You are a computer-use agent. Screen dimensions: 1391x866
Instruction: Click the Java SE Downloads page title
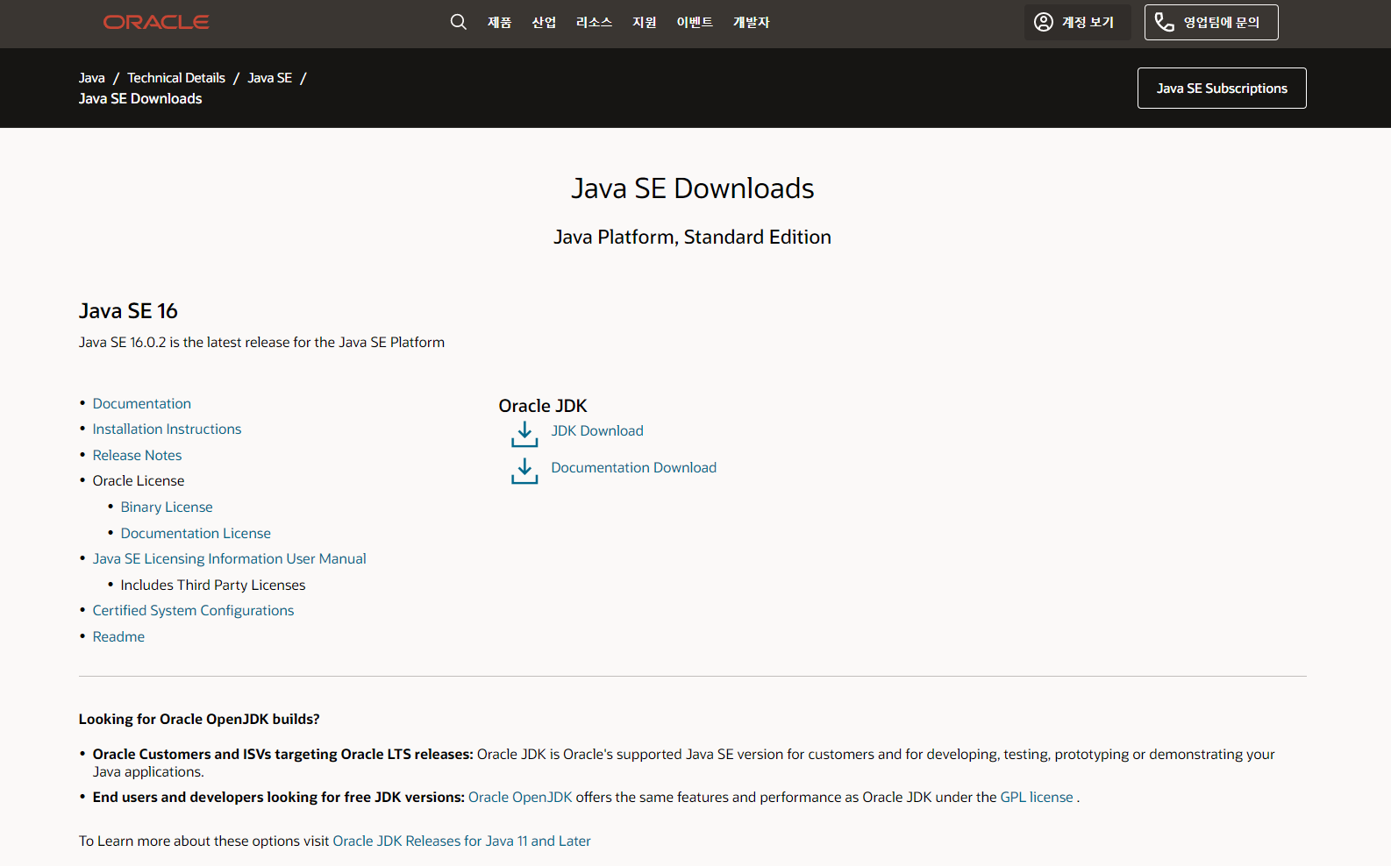[x=693, y=188]
